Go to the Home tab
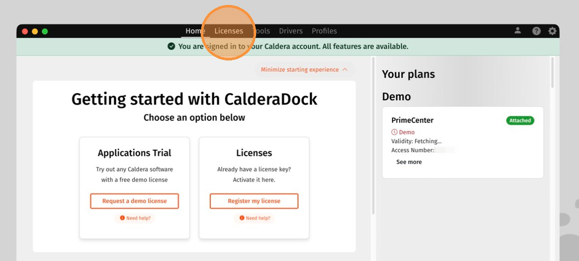The image size is (579, 261). [195, 31]
